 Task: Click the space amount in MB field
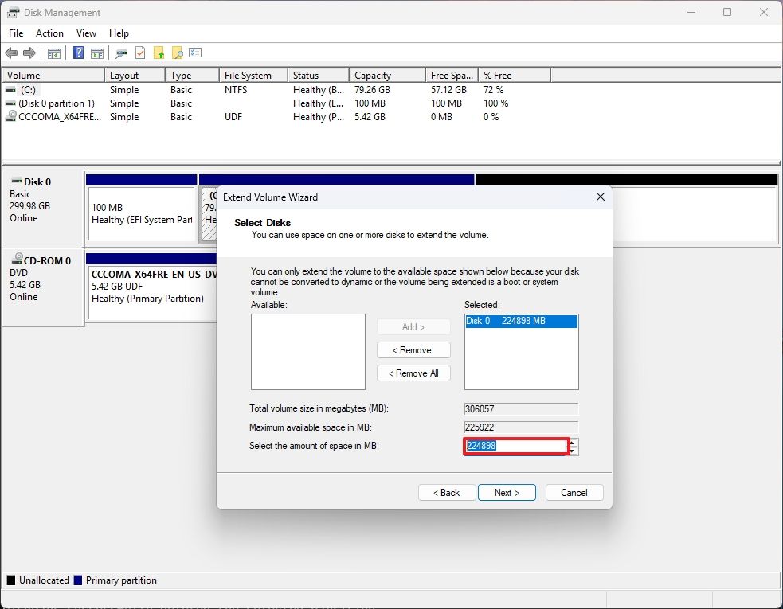[x=516, y=447]
